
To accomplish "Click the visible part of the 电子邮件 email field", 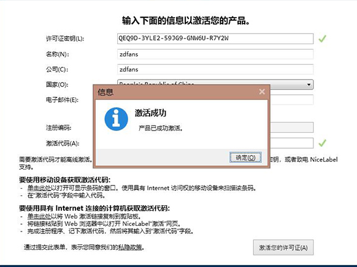I will (291, 100).
